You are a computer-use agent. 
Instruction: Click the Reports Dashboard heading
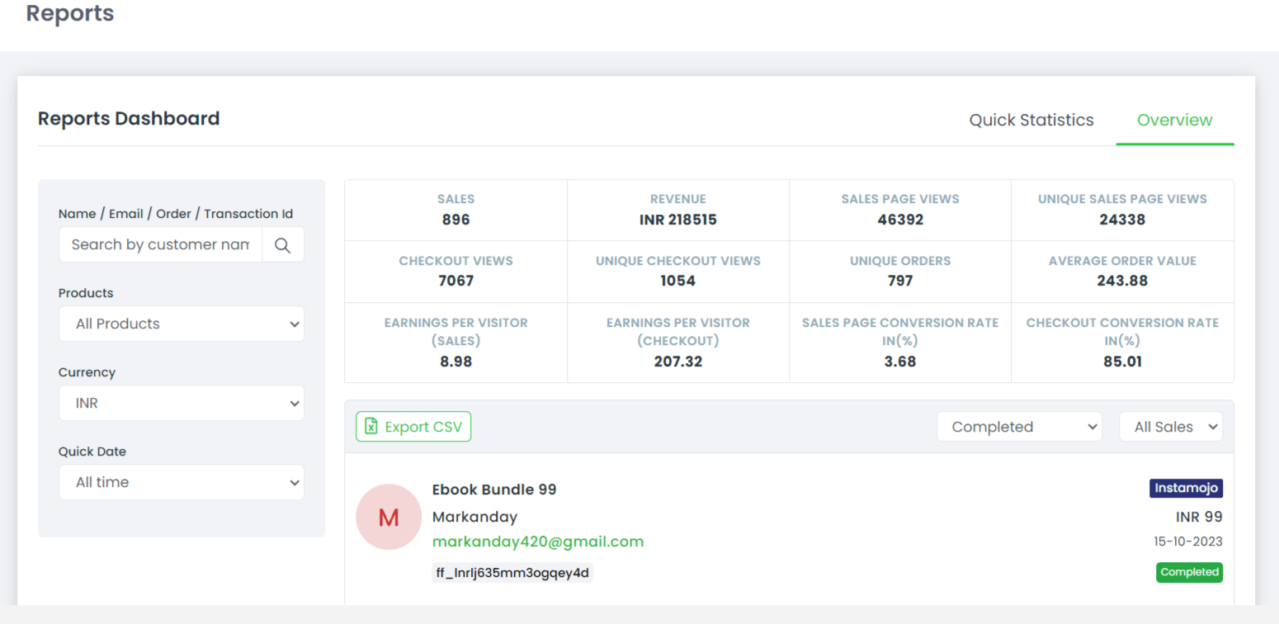pyautogui.click(x=129, y=119)
